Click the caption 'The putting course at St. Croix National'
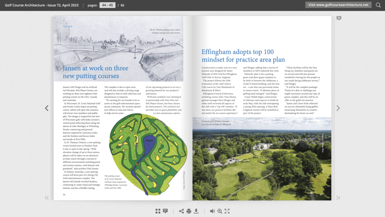 pyautogui.click(x=115, y=182)
